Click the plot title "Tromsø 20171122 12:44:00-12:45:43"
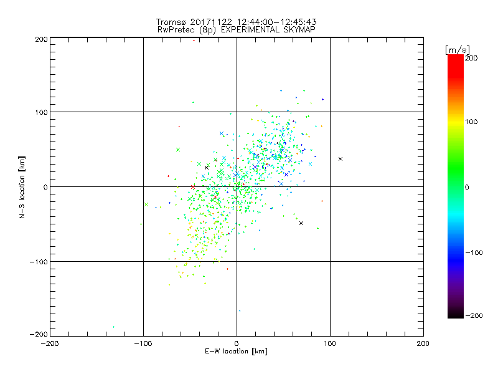The image size is (498, 374). [237, 22]
